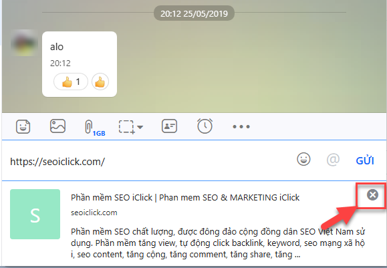
Task: Toggle the thumbs-up reaction counter
Action: pyautogui.click(x=71, y=82)
